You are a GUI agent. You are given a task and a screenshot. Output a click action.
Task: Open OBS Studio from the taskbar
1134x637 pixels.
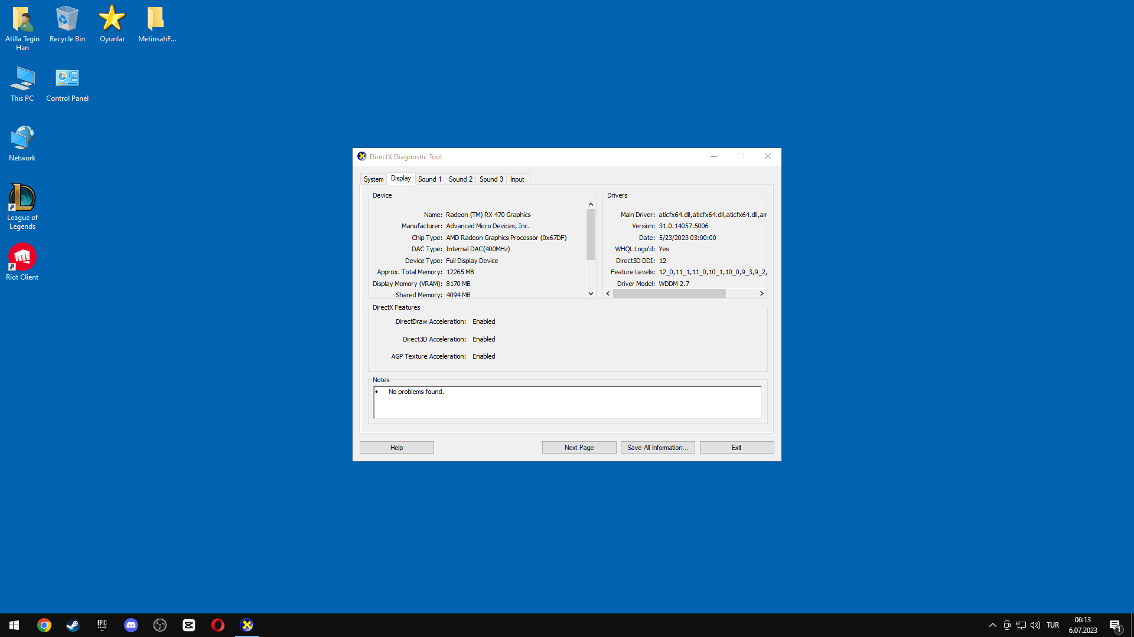[x=160, y=625]
